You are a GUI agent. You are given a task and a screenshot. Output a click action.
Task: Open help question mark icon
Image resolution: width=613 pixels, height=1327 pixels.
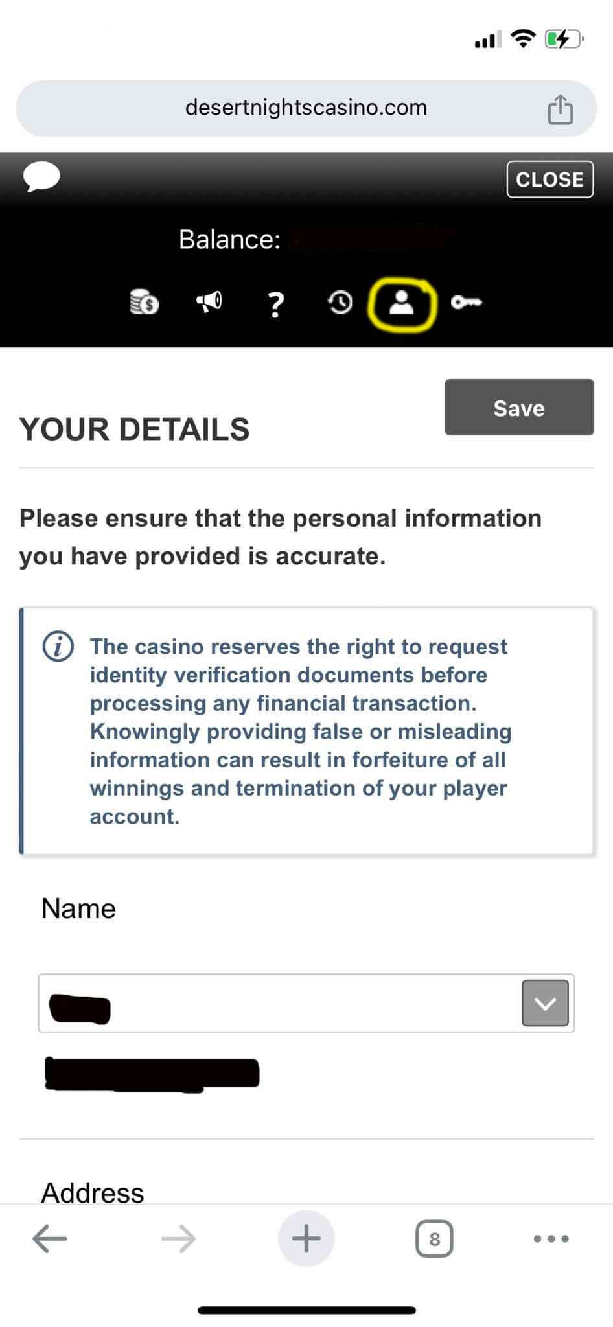pos(276,303)
